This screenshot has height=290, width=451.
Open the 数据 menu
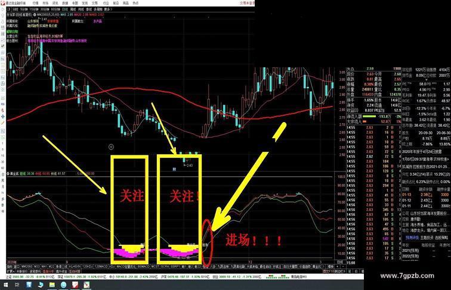[65, 3]
